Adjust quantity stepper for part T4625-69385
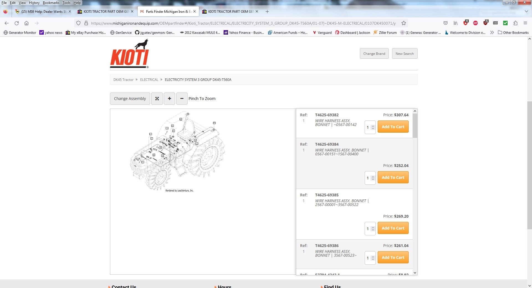This screenshot has height=288, width=532. point(373,229)
